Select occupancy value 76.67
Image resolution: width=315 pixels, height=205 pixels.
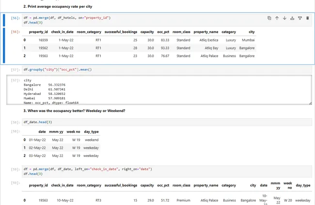click(165, 56)
